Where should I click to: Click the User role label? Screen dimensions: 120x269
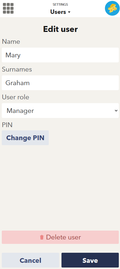[15, 97]
